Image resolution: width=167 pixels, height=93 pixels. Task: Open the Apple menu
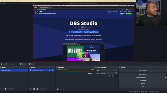click(x=2, y=1)
